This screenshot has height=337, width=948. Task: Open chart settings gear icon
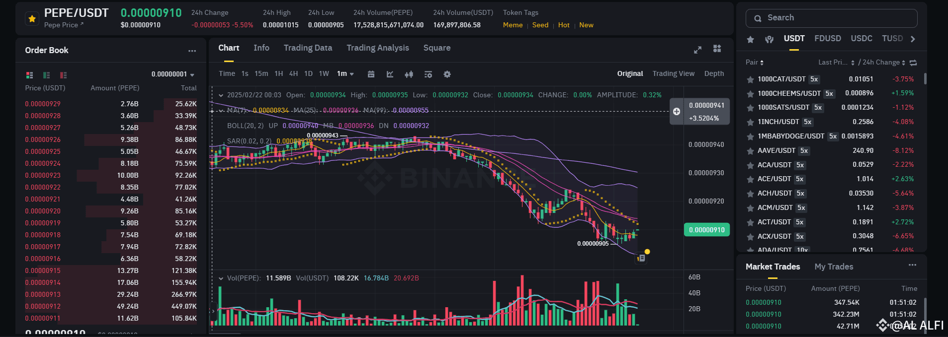pos(447,74)
